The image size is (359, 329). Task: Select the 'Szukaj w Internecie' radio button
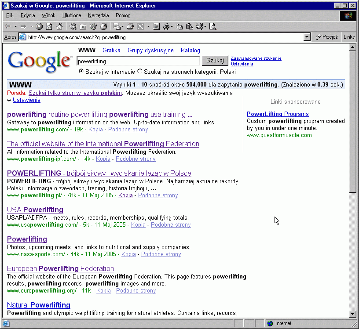[81, 71]
